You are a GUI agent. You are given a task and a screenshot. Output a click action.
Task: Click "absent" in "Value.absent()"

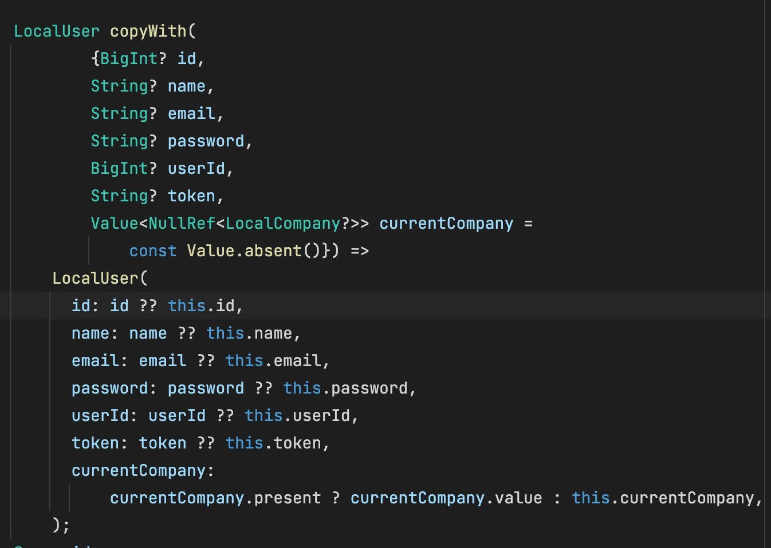[273, 251]
